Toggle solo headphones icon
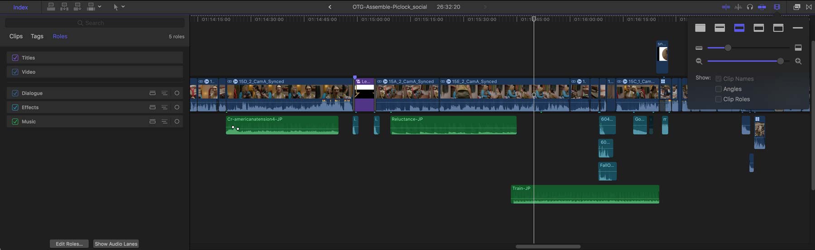815x250 pixels. coord(750,7)
